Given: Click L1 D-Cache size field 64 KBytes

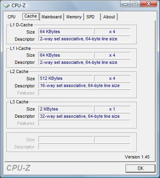Looking at the screenshot, I should click(66, 32).
